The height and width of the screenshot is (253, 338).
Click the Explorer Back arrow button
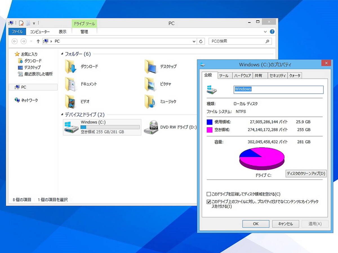pyautogui.click(x=15, y=41)
